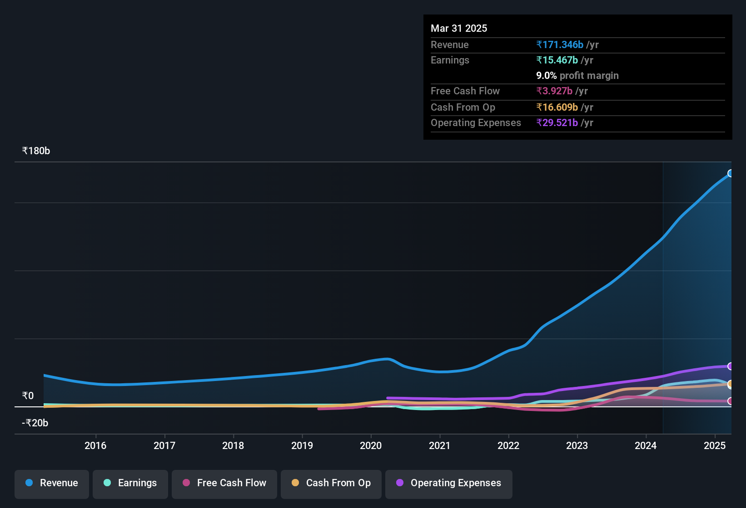The width and height of the screenshot is (746, 508).
Task: Toggle the Cash From Op legend button
Action: 331,484
